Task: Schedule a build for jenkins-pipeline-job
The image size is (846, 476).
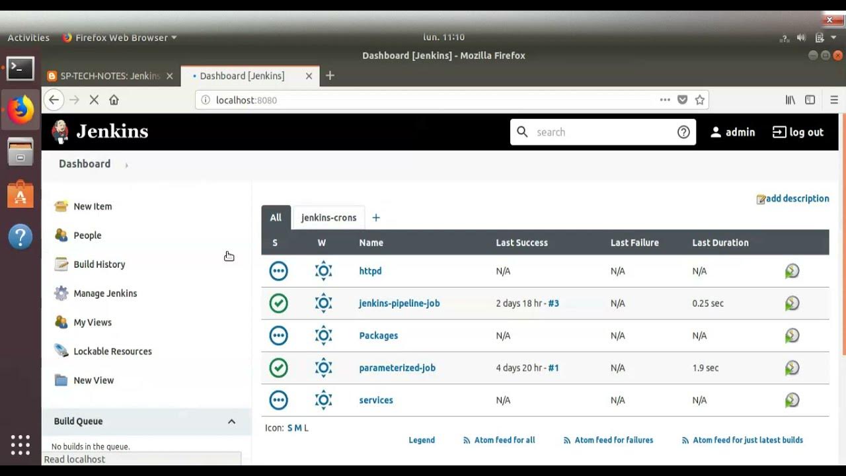Action: [x=792, y=303]
